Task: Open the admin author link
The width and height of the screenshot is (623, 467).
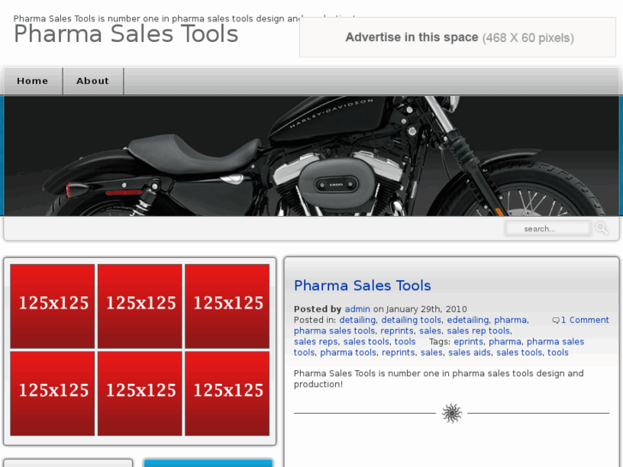Action: click(x=357, y=309)
